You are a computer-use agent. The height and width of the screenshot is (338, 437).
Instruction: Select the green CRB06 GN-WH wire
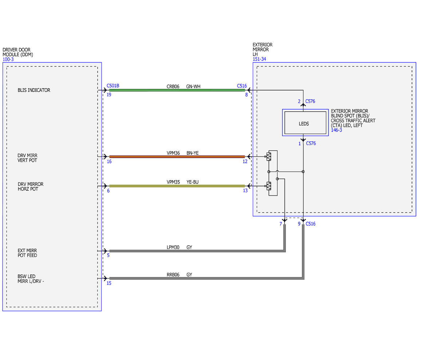(x=177, y=90)
